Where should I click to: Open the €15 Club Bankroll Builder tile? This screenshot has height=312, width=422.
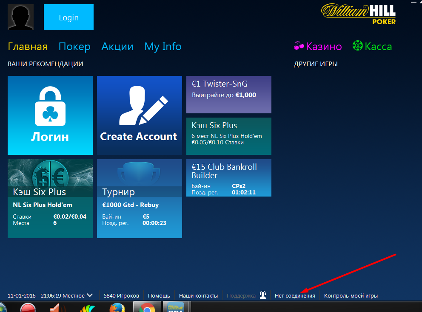click(229, 178)
